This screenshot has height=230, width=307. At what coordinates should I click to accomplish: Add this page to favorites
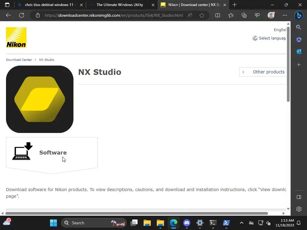(x=202, y=15)
